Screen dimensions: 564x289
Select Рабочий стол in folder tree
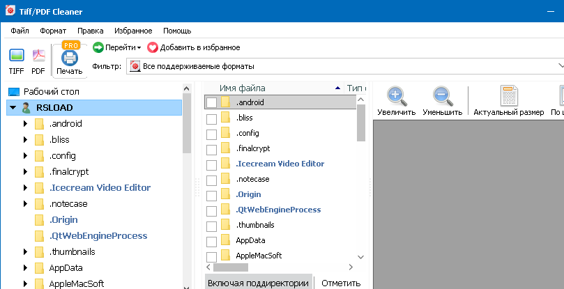(x=51, y=91)
